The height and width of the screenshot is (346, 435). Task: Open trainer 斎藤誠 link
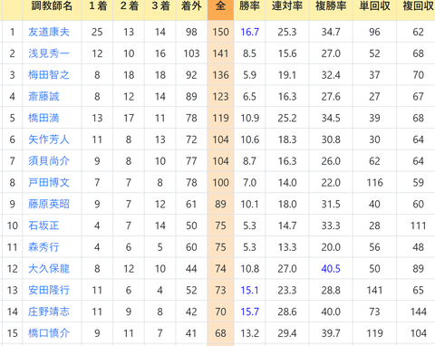43,97
